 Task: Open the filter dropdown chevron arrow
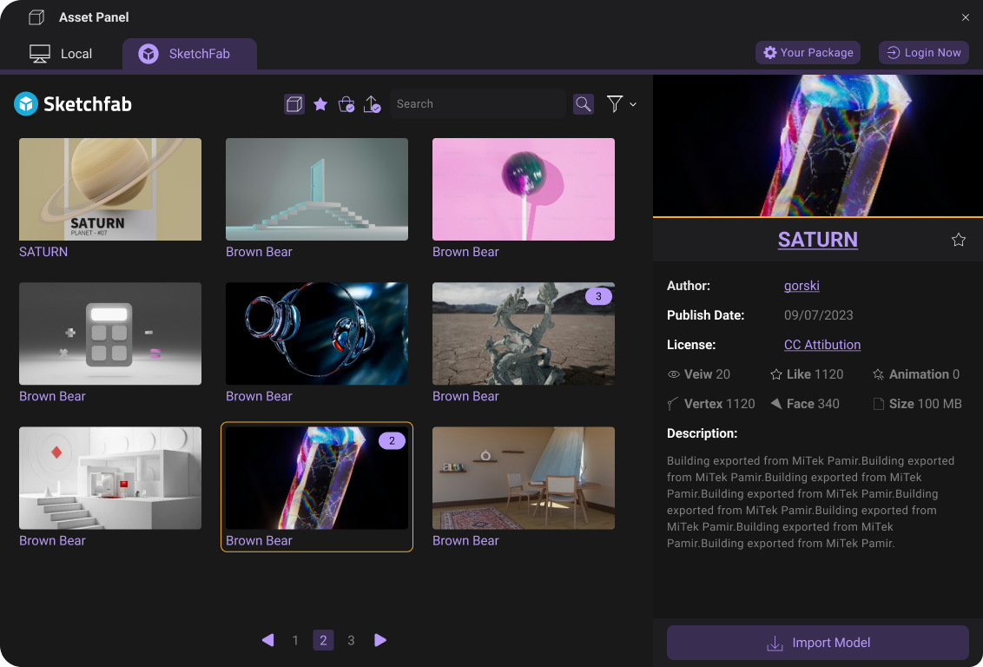point(633,104)
